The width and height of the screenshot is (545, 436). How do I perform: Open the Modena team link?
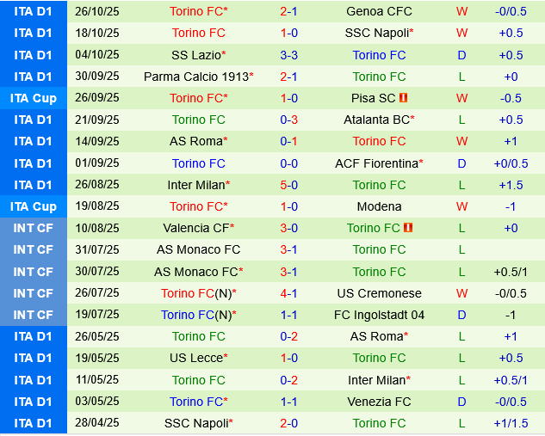point(379,206)
